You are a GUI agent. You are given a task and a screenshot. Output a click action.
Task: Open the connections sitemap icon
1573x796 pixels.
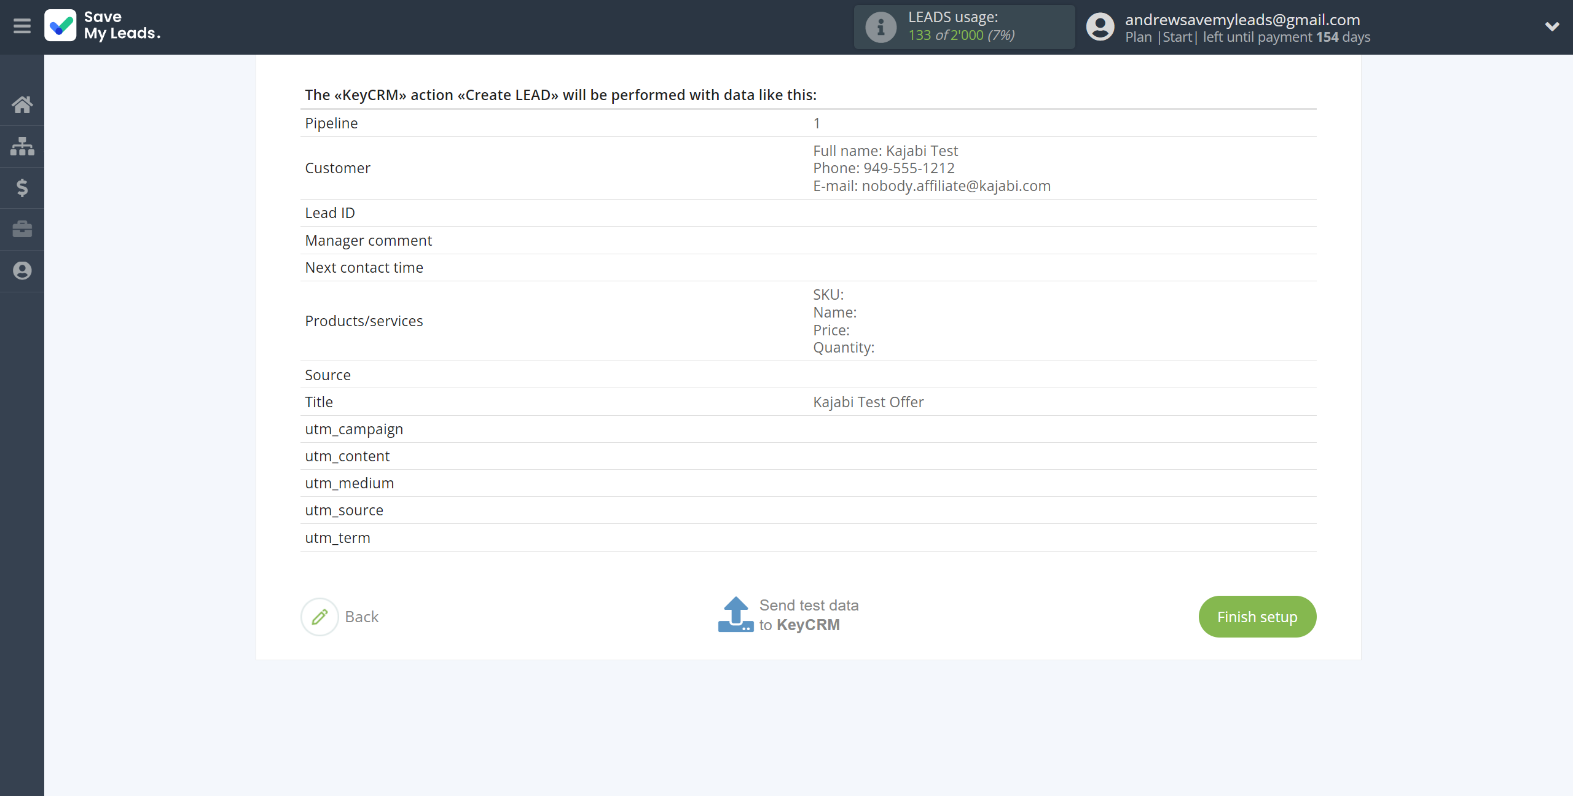pos(22,146)
